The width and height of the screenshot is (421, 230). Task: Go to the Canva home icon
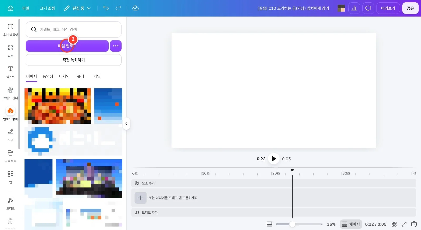pyautogui.click(x=11, y=8)
